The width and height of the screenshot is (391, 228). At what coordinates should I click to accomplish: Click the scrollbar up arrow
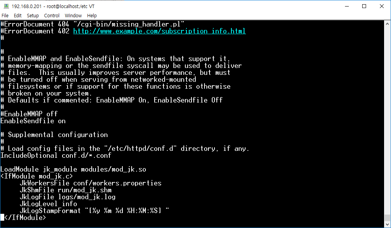387,24
